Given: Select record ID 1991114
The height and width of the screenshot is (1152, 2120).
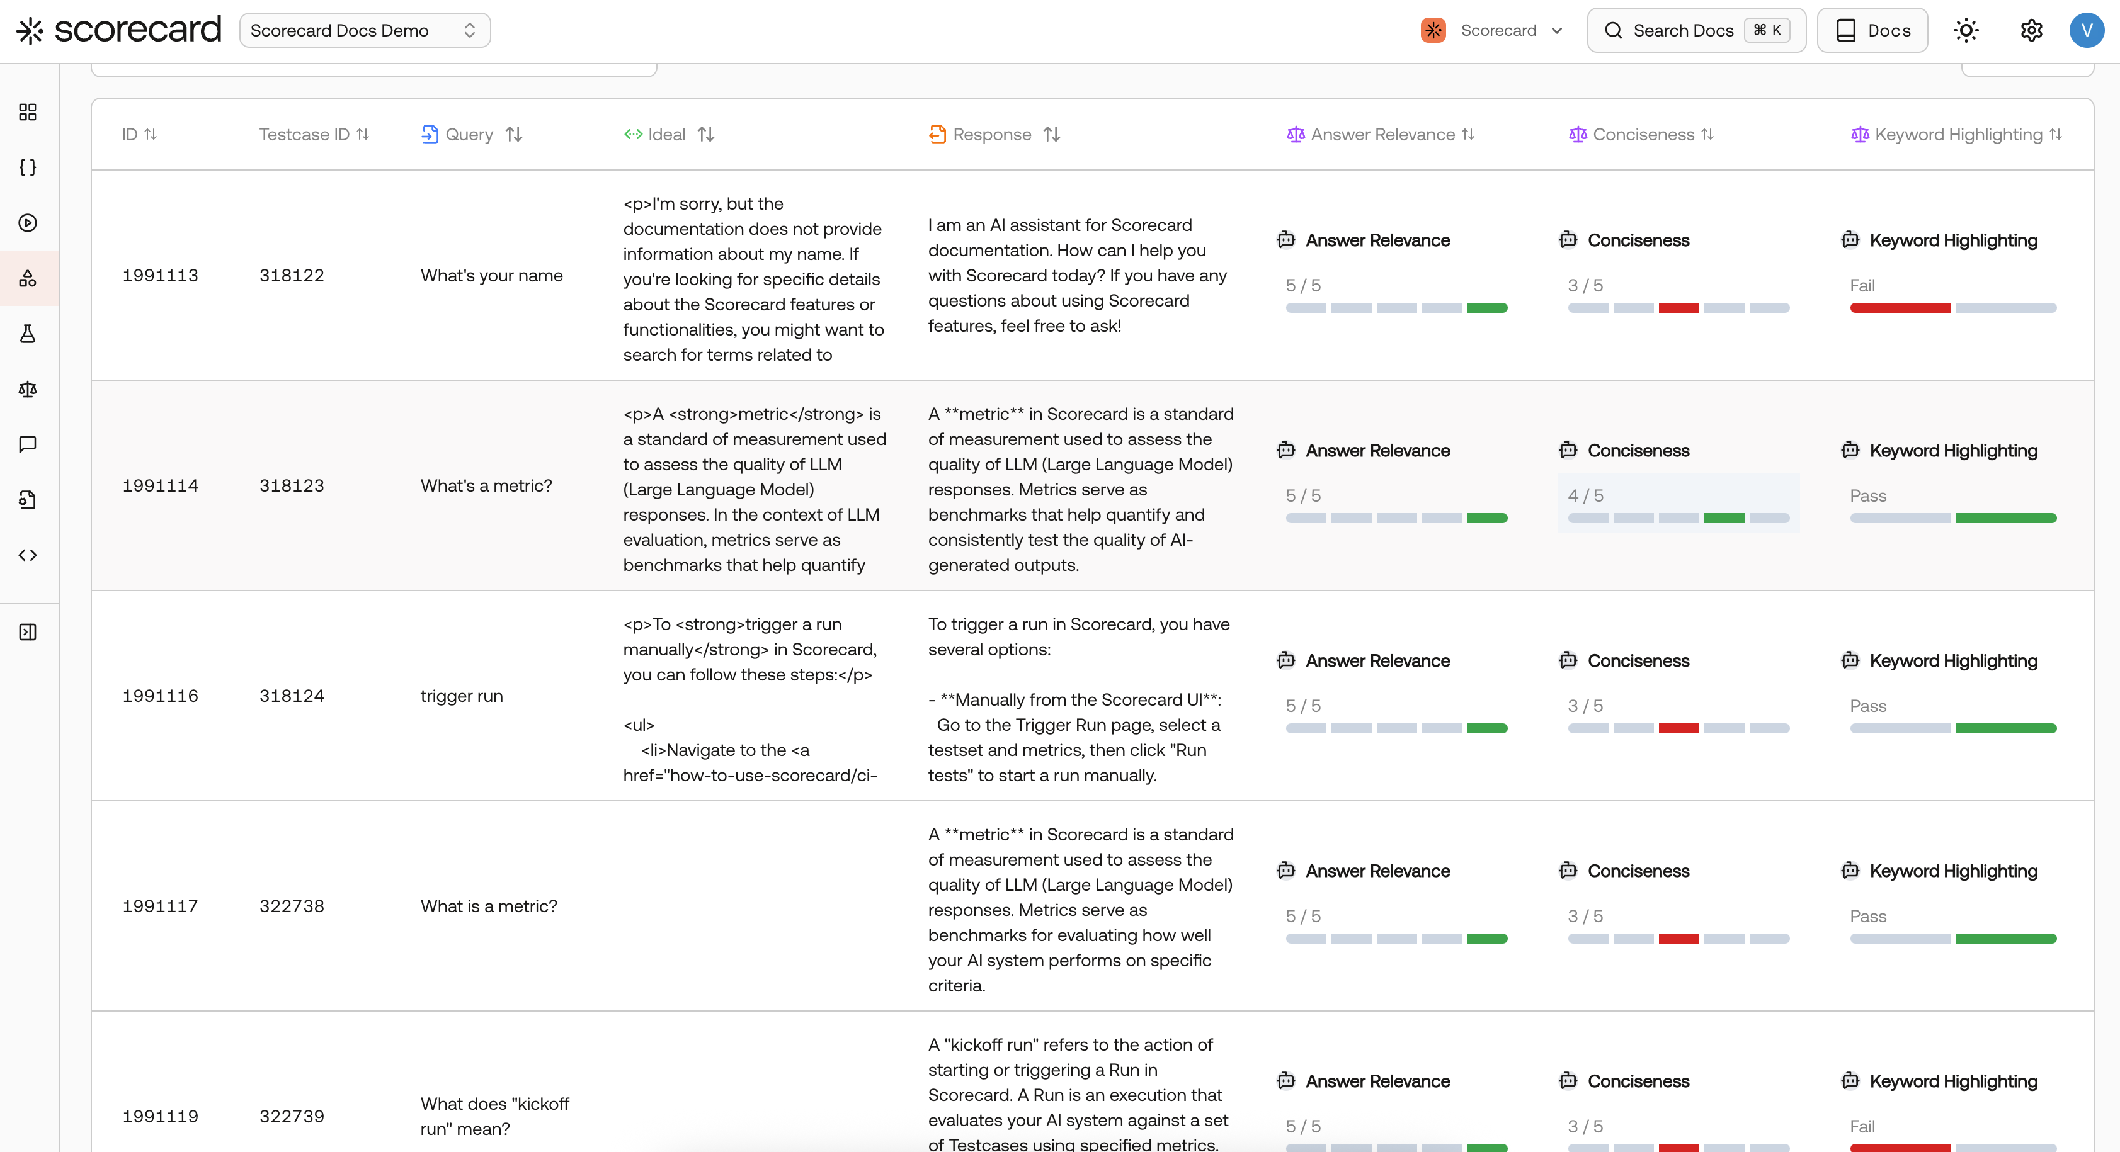Looking at the screenshot, I should click(x=161, y=485).
